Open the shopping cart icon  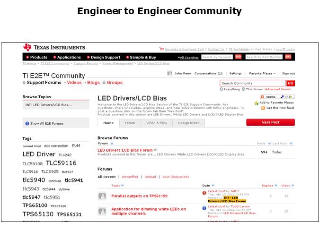coord(161,49)
